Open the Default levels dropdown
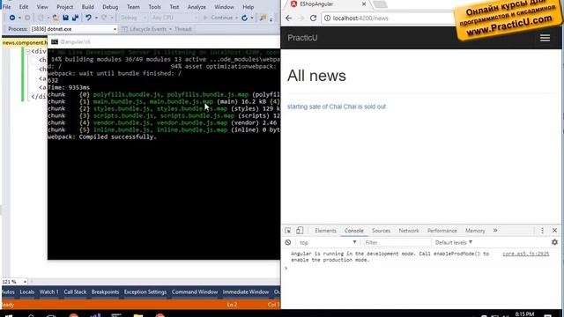 [454, 243]
